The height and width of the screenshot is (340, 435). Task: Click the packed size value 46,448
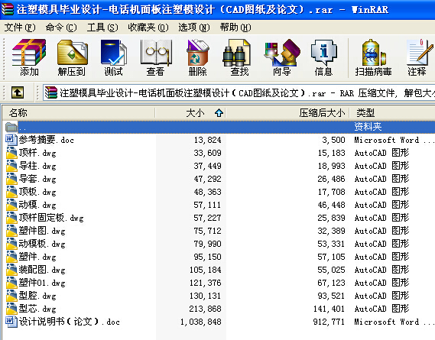331,205
